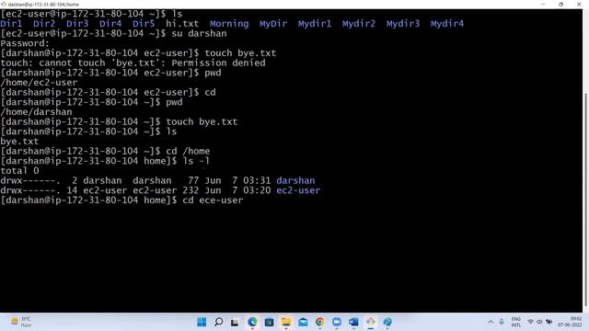Switch ENG INTL input language
This screenshot has width=589, height=331.
click(515, 322)
